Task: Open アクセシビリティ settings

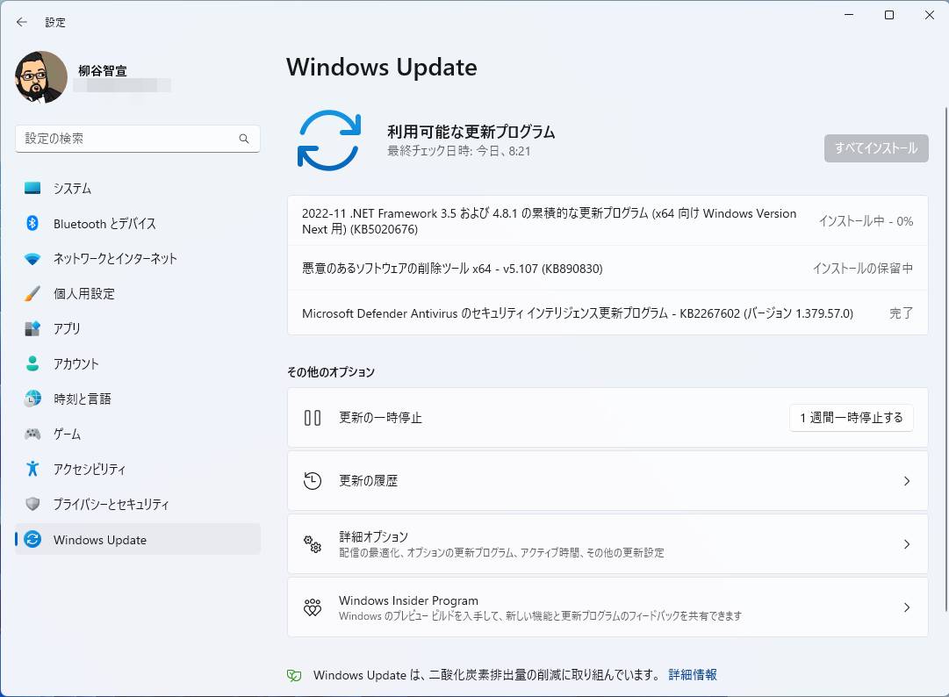Action: [137, 469]
